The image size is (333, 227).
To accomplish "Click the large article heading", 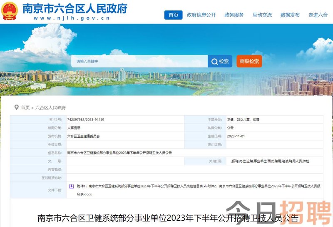I will pyautogui.click(x=168, y=218).
